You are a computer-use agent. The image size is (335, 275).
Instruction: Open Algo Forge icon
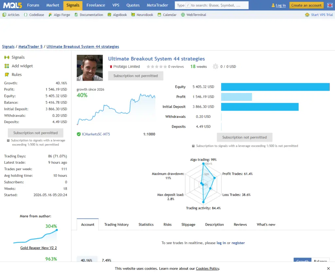(x=50, y=15)
